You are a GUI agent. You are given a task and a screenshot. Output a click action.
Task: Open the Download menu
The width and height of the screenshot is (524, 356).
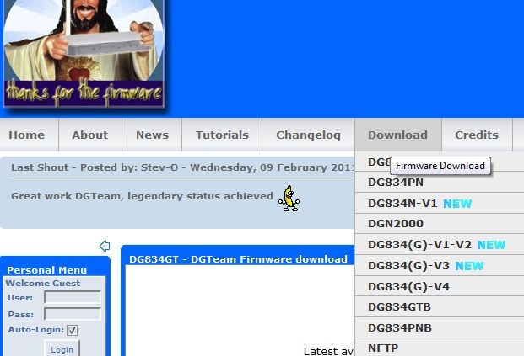397,135
